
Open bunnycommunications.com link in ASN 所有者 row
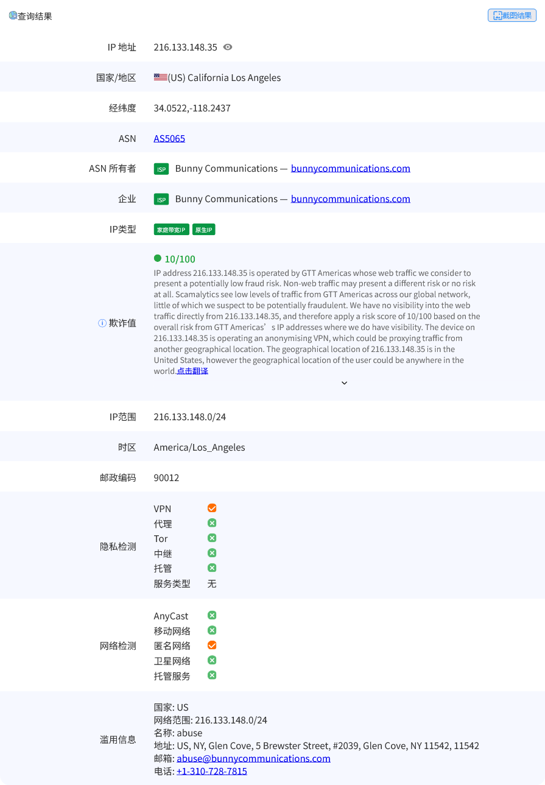coord(350,169)
